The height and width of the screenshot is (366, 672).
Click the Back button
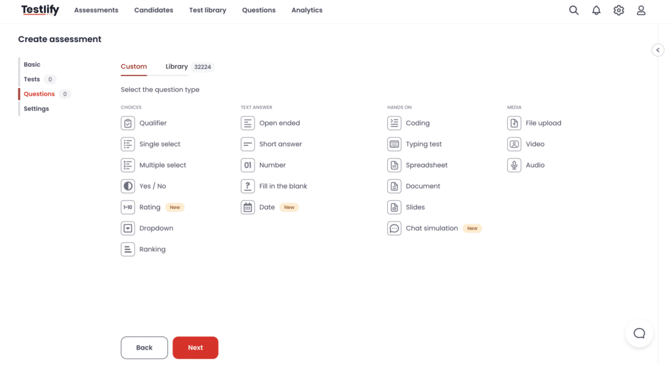tap(144, 348)
